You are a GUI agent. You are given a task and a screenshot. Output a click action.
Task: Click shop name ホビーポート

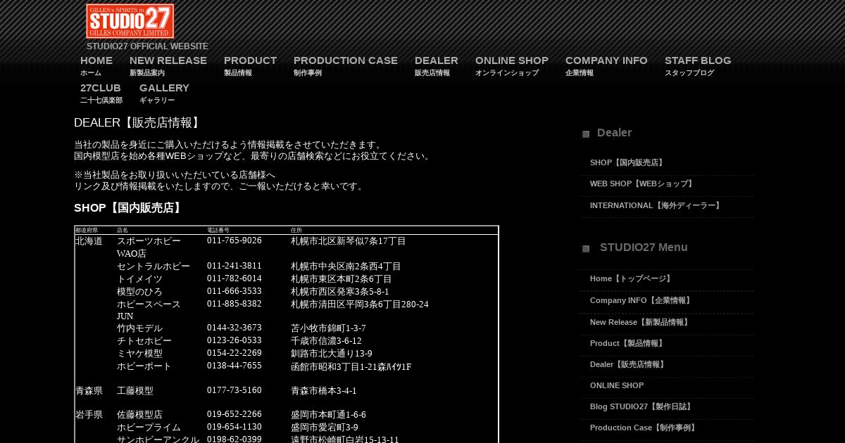[144, 366]
